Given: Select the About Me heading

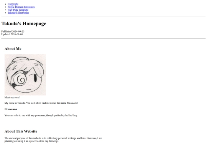Looking at the screenshot, I should 13,49.
